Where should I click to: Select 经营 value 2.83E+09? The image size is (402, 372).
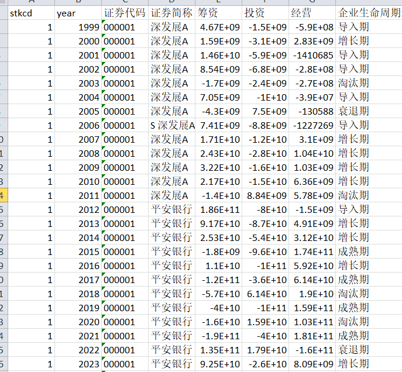pos(312,42)
